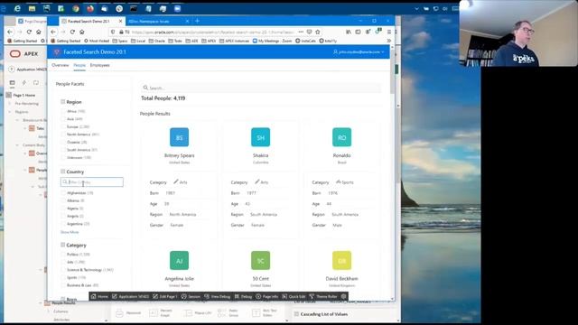Open page actions three-dot menu in address bar
This screenshot has width=578, height=325.
point(301,32)
